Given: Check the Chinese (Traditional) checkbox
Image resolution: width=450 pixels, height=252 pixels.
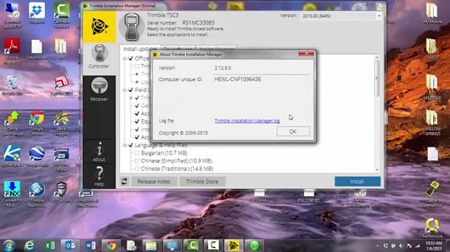Looking at the screenshot, I should point(137,169).
